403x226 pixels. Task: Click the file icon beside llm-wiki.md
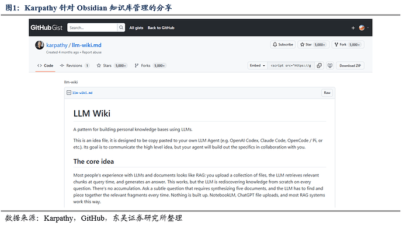pos(68,93)
